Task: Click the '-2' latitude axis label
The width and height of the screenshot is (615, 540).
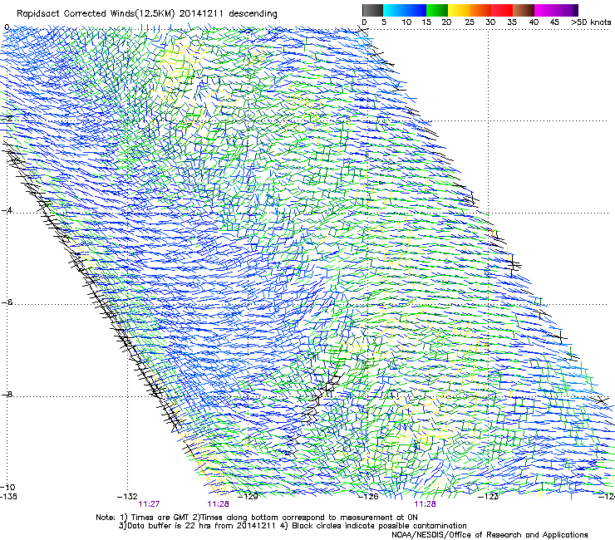Action: click(x=7, y=118)
